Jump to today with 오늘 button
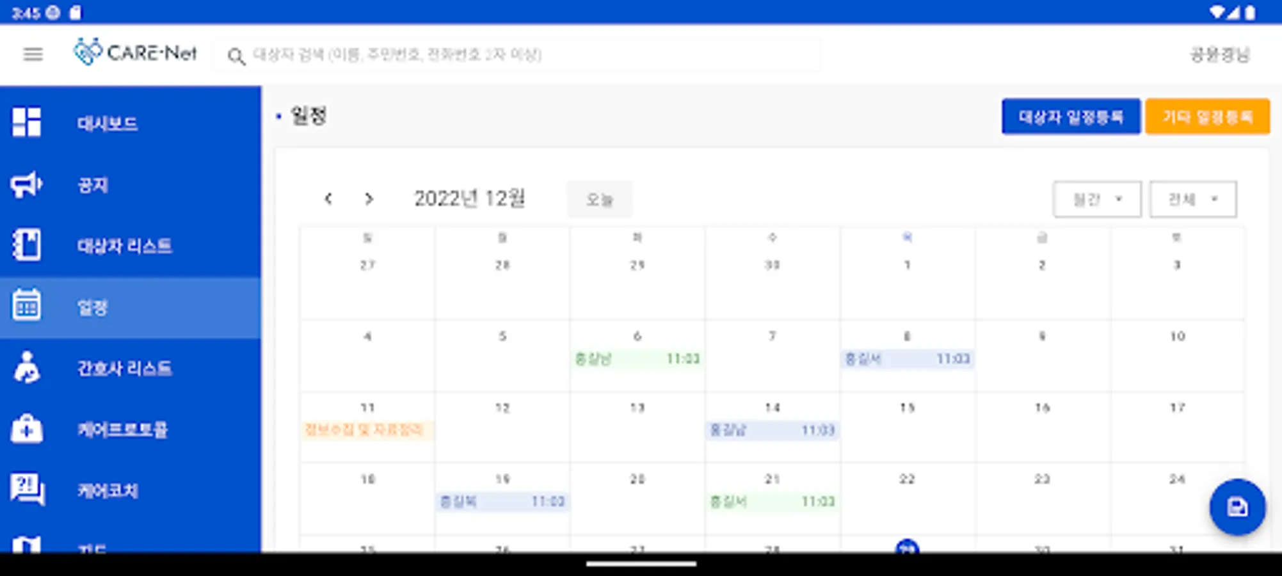Image resolution: width=1282 pixels, height=576 pixels. click(x=600, y=200)
